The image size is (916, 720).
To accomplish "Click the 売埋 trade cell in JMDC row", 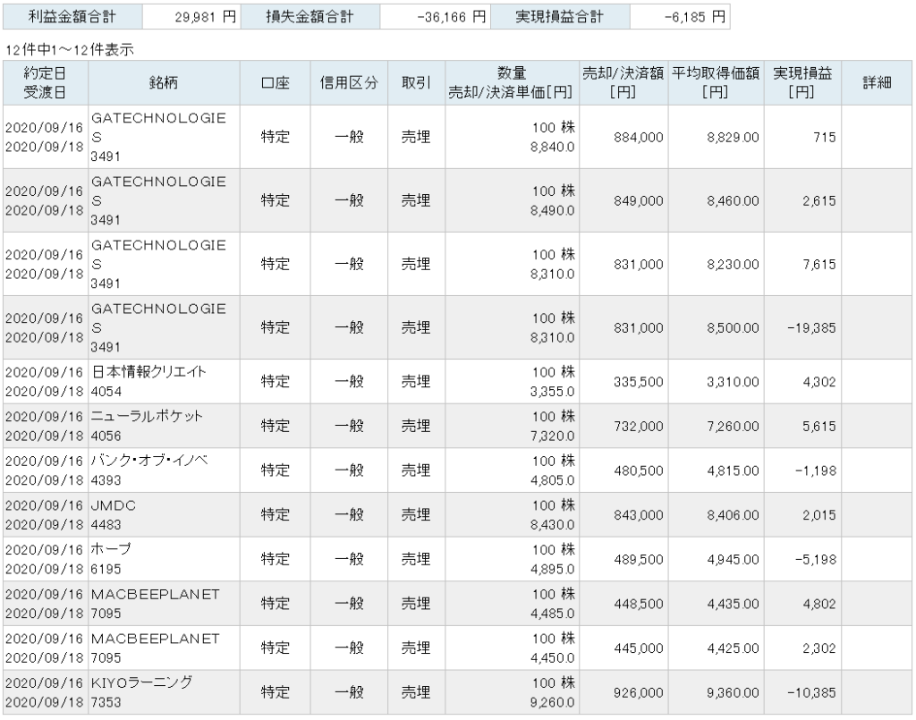I will point(416,515).
